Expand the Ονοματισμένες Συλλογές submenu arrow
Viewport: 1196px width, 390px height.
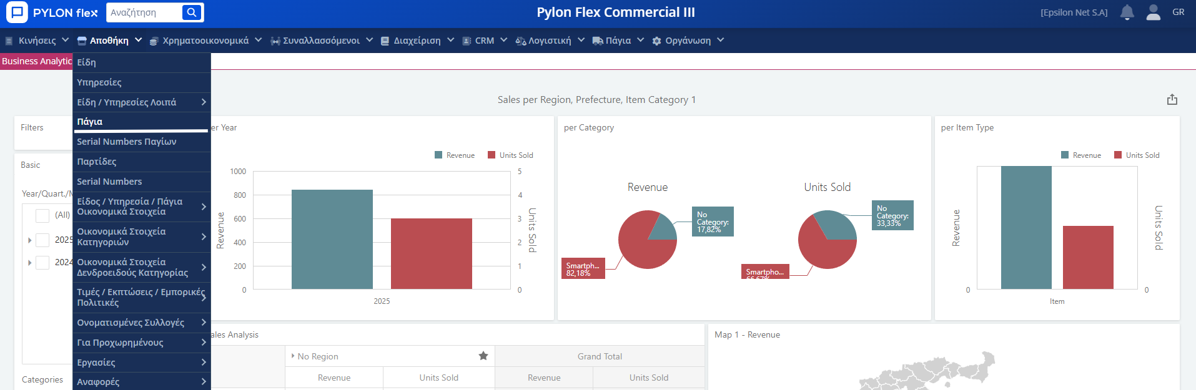(204, 322)
